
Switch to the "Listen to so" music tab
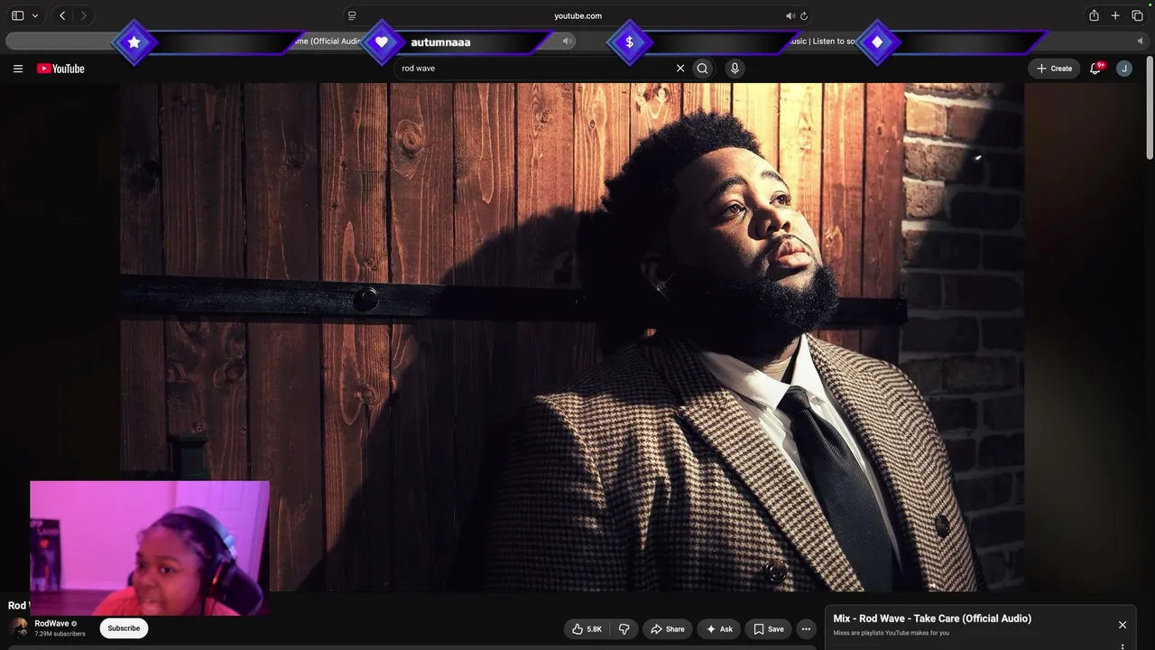click(821, 42)
